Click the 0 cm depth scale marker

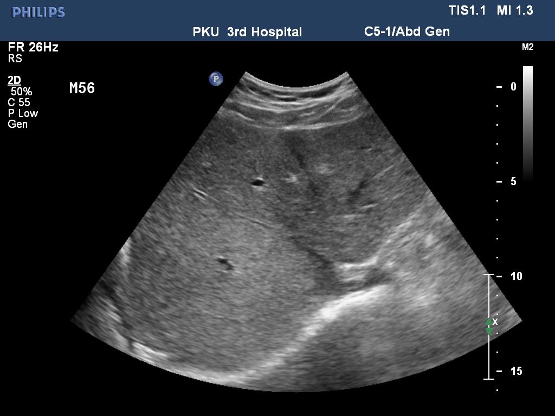coord(513,86)
